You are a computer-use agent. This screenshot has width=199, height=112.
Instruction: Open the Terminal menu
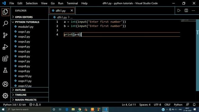(72, 3)
